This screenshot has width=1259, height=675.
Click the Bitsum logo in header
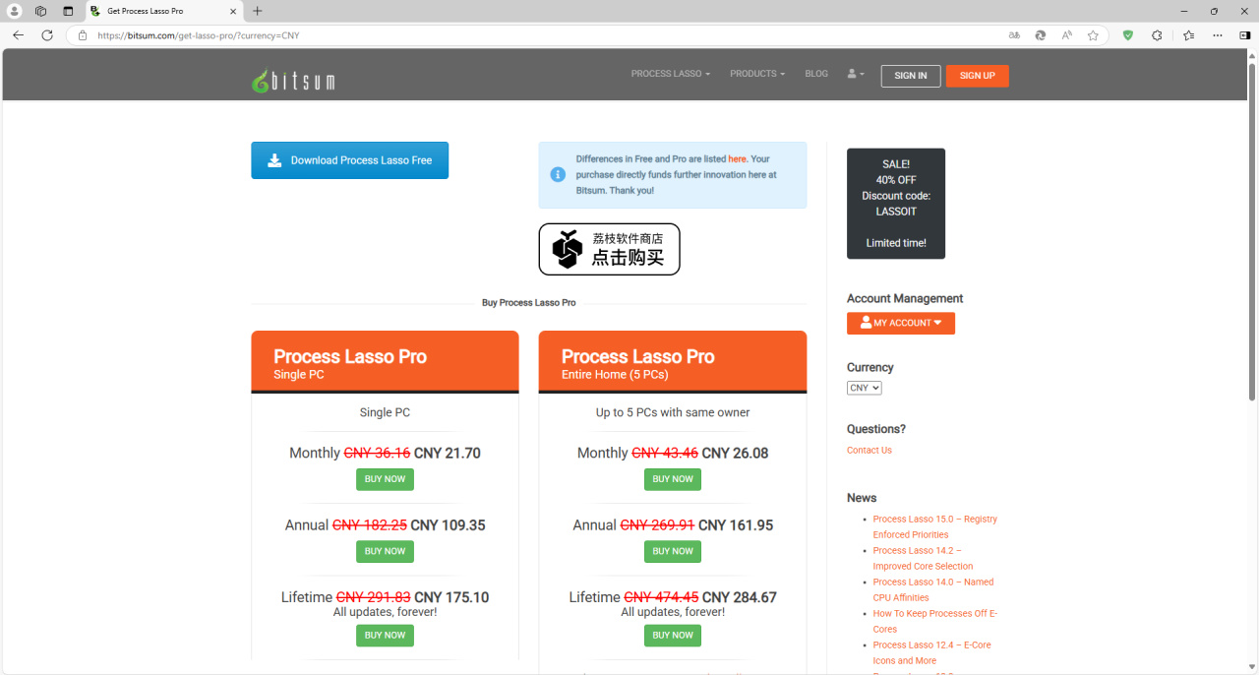pos(293,81)
